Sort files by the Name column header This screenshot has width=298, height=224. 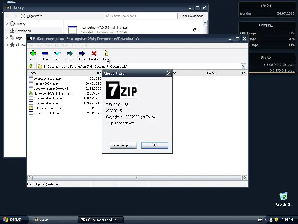point(50,73)
